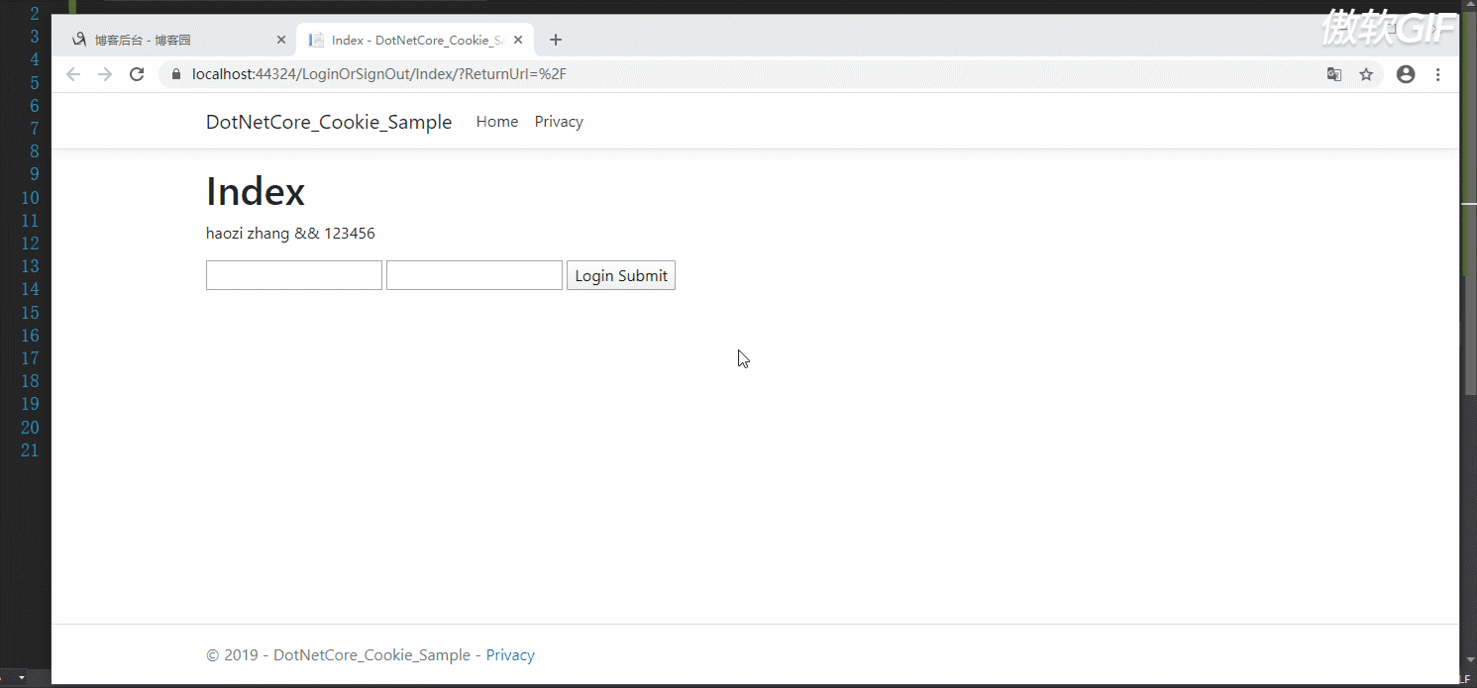Open the Privacy nav item
1477x688 pixels.
559,122
